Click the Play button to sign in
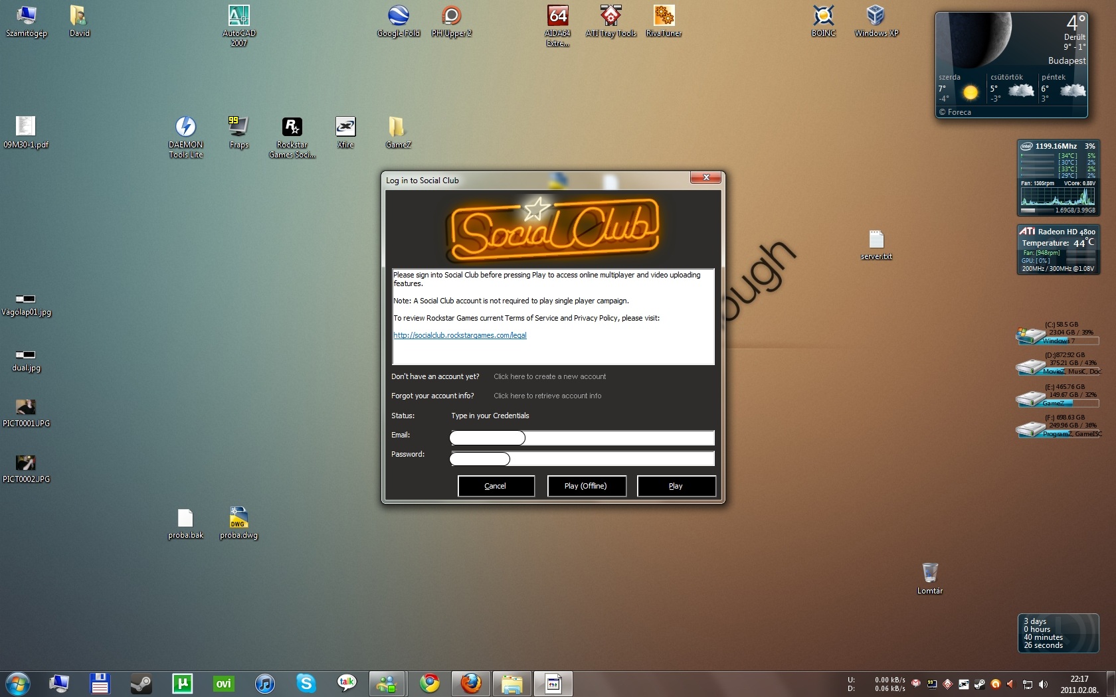This screenshot has height=697, width=1116. [x=676, y=486]
